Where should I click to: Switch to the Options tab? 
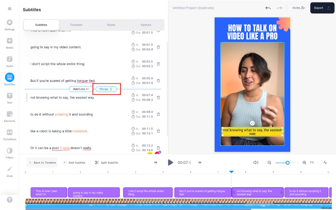tap(146, 25)
